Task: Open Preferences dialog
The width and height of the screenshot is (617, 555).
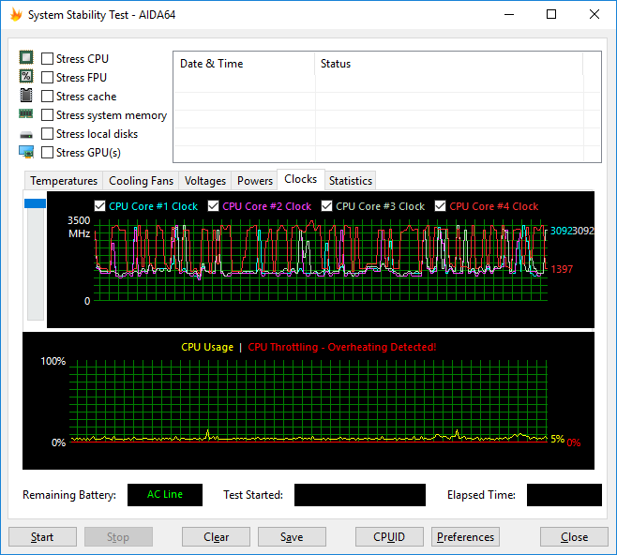Action: click(x=465, y=537)
